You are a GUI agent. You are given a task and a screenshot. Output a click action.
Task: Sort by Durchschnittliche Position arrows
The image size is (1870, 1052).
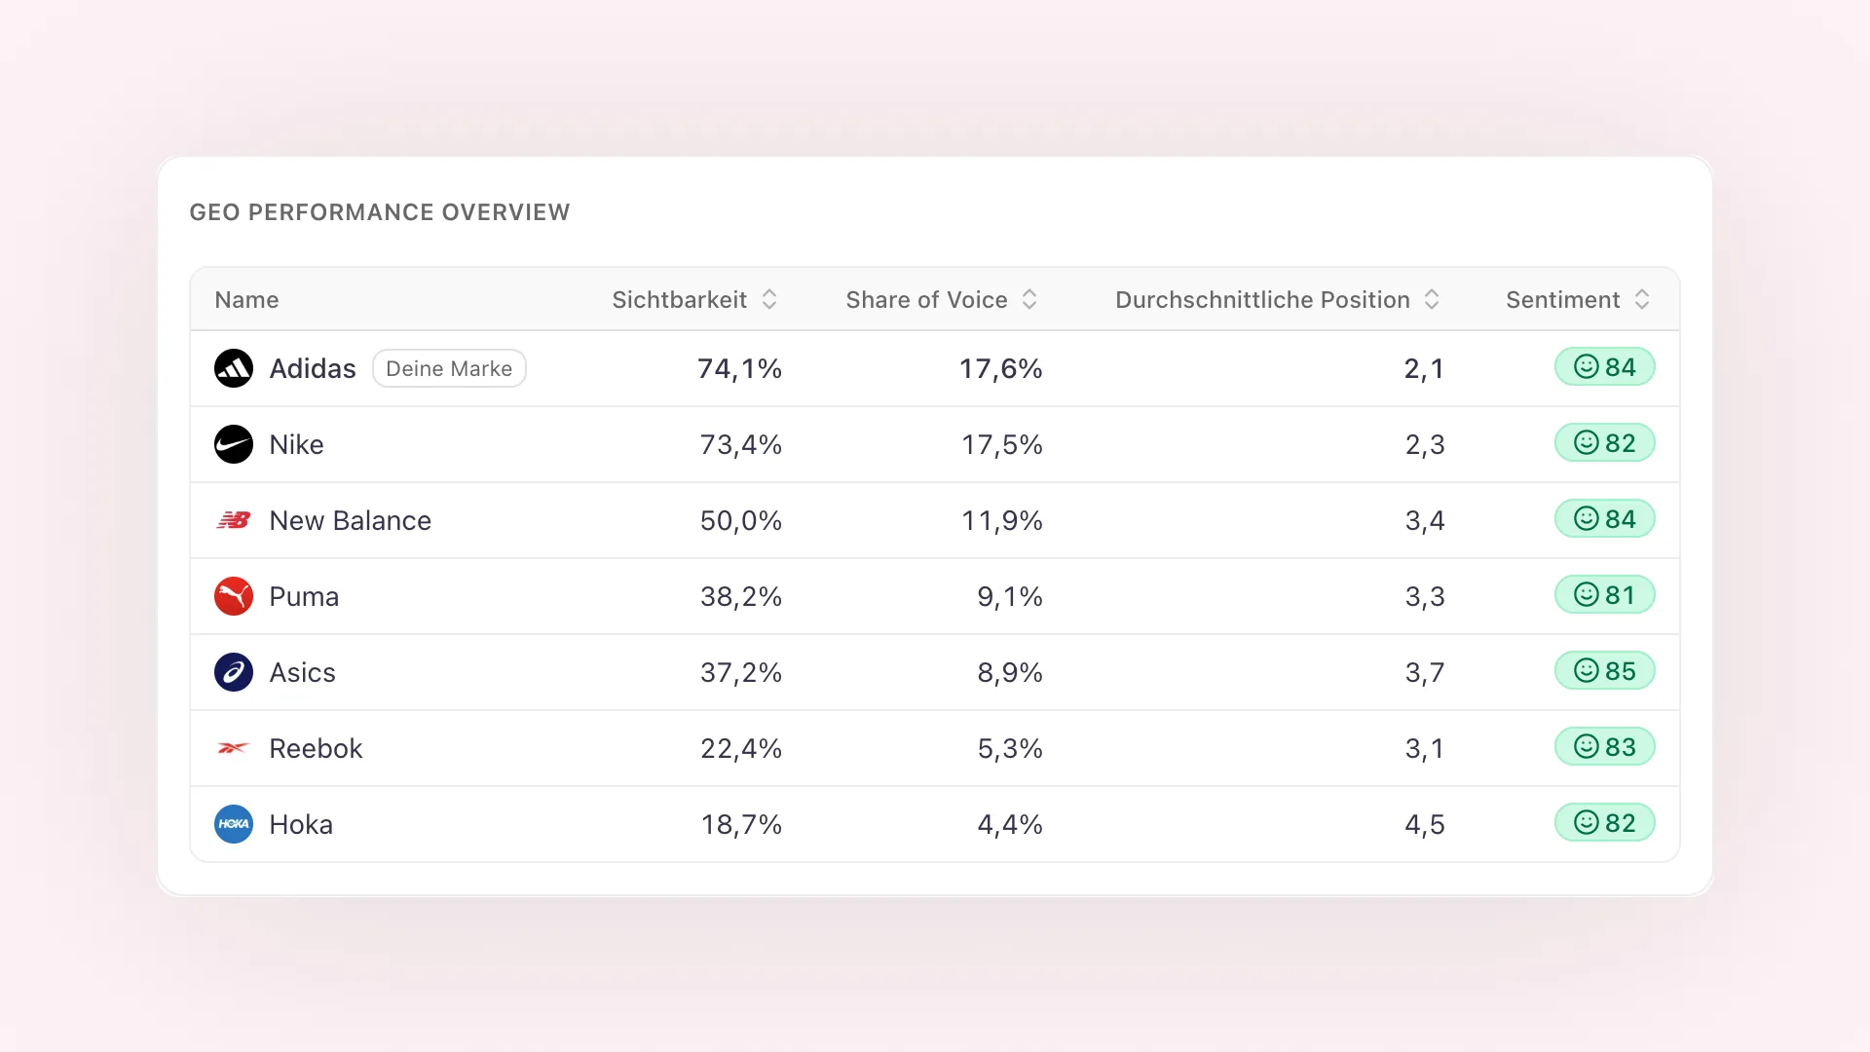pos(1432,299)
